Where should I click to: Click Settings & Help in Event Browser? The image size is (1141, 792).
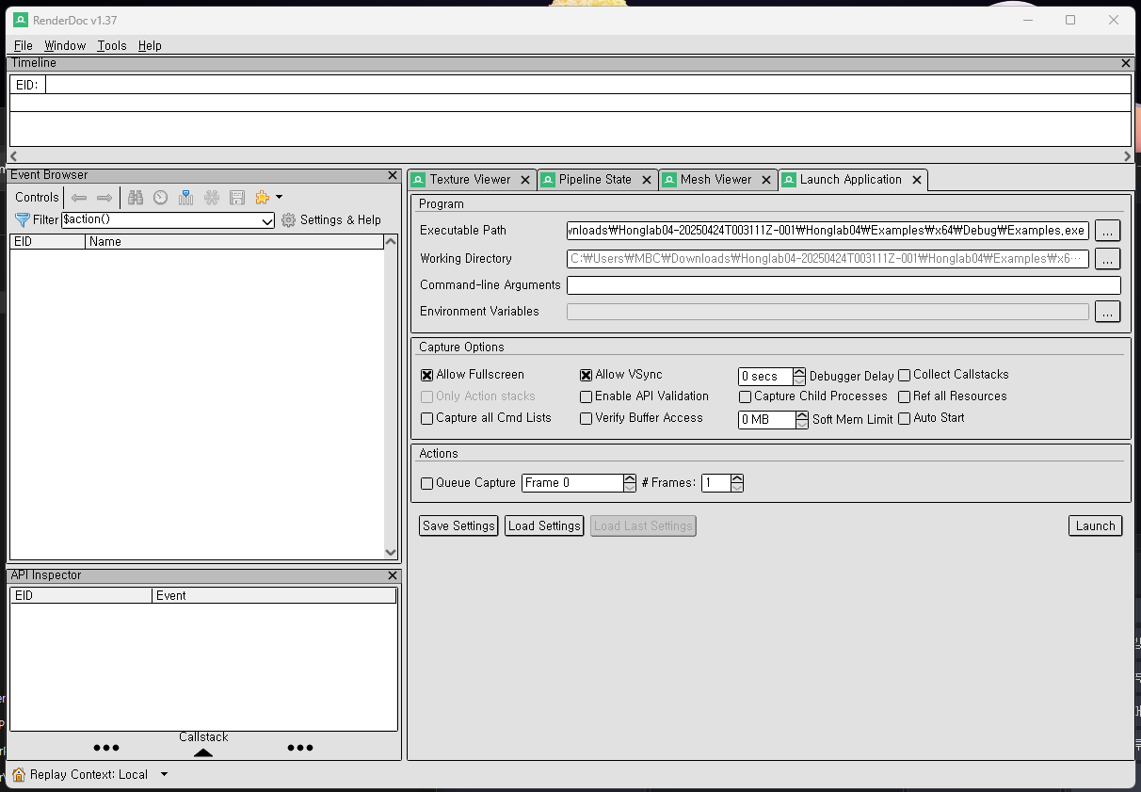pos(341,219)
